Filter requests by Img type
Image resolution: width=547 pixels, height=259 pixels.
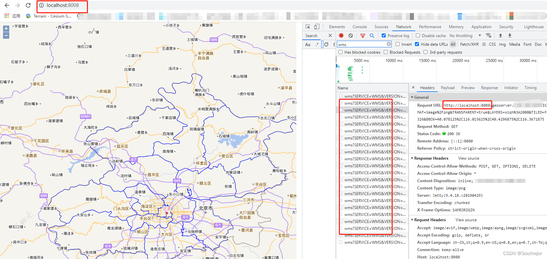tap(502, 44)
